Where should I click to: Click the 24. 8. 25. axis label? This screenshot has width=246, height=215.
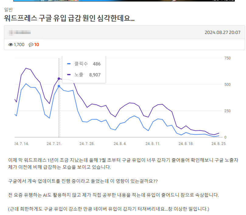tap(219, 144)
